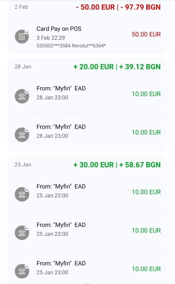This screenshot has height=284, width=175.
Task: Tap the +20.00 EUR | +39.12 BGN daily total
Action: (x=117, y=67)
